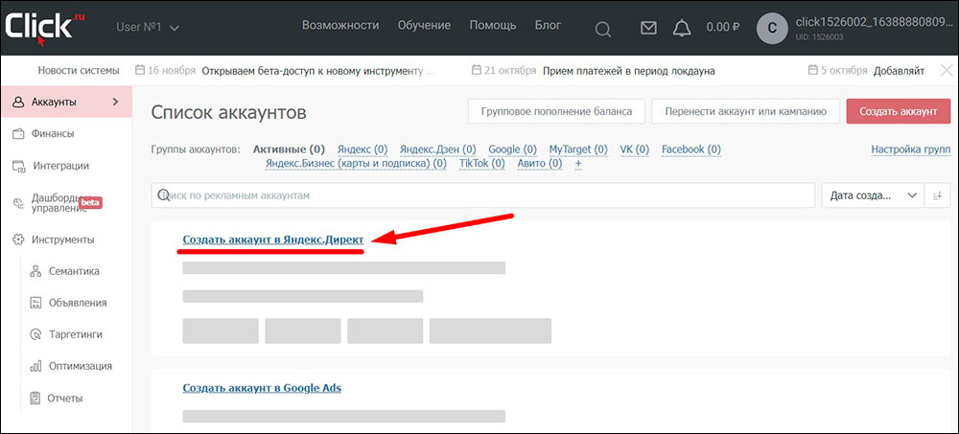Image resolution: width=959 pixels, height=434 pixels.
Task: Open the messages envelope icon
Action: (648, 28)
